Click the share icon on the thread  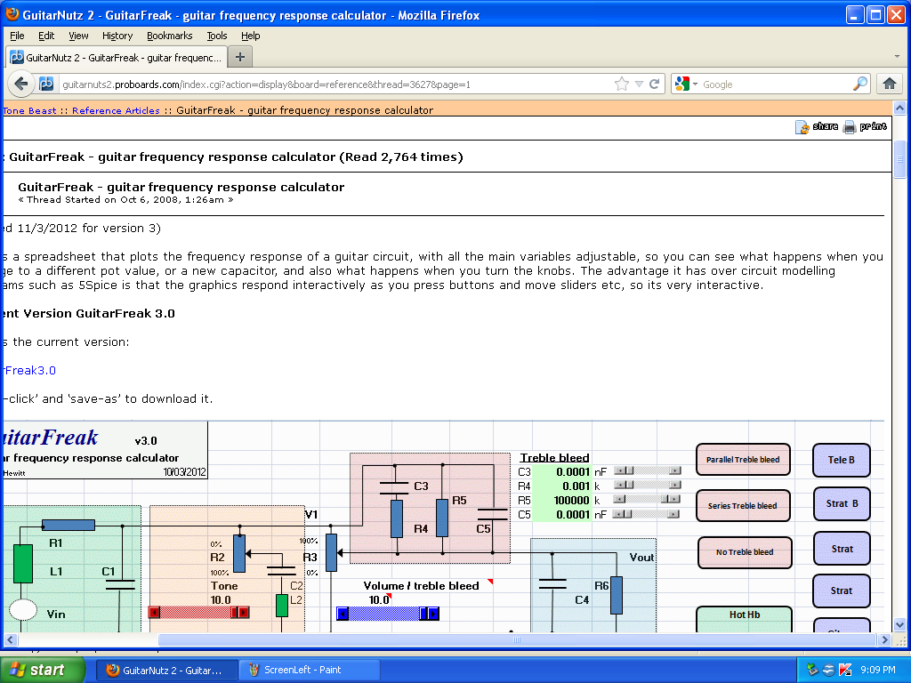802,127
